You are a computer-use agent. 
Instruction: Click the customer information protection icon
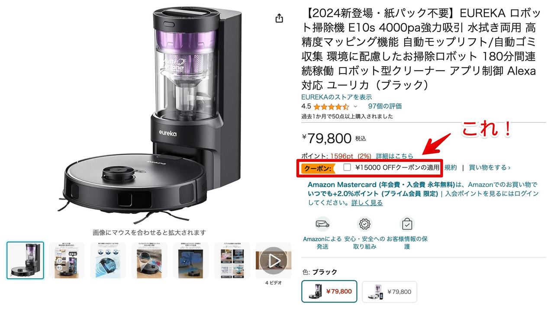(x=407, y=224)
